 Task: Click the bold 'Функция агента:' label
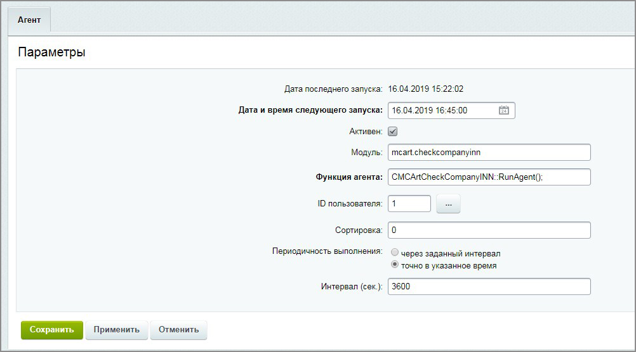click(x=349, y=177)
